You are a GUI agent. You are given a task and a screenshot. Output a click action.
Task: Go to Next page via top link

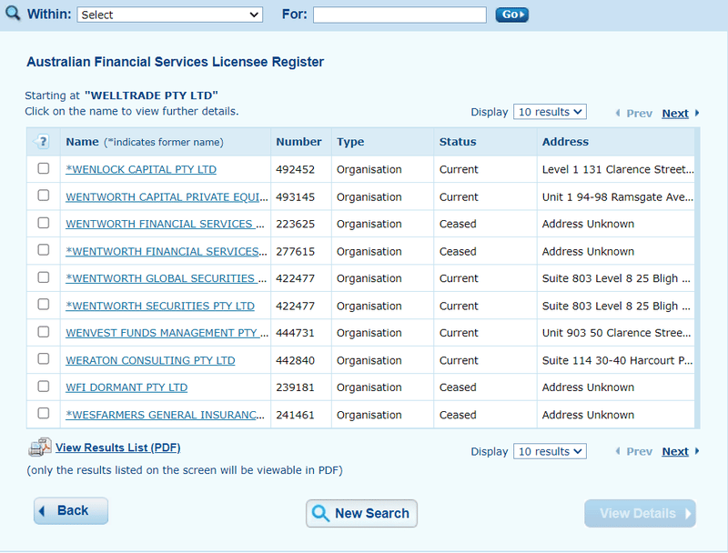tap(675, 113)
